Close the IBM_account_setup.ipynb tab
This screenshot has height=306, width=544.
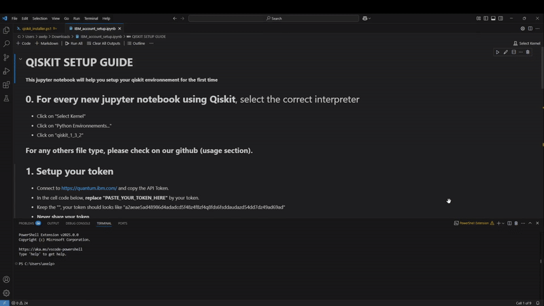point(120,29)
